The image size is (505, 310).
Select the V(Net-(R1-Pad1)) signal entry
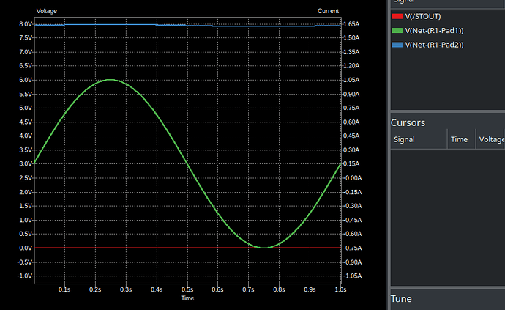434,31
